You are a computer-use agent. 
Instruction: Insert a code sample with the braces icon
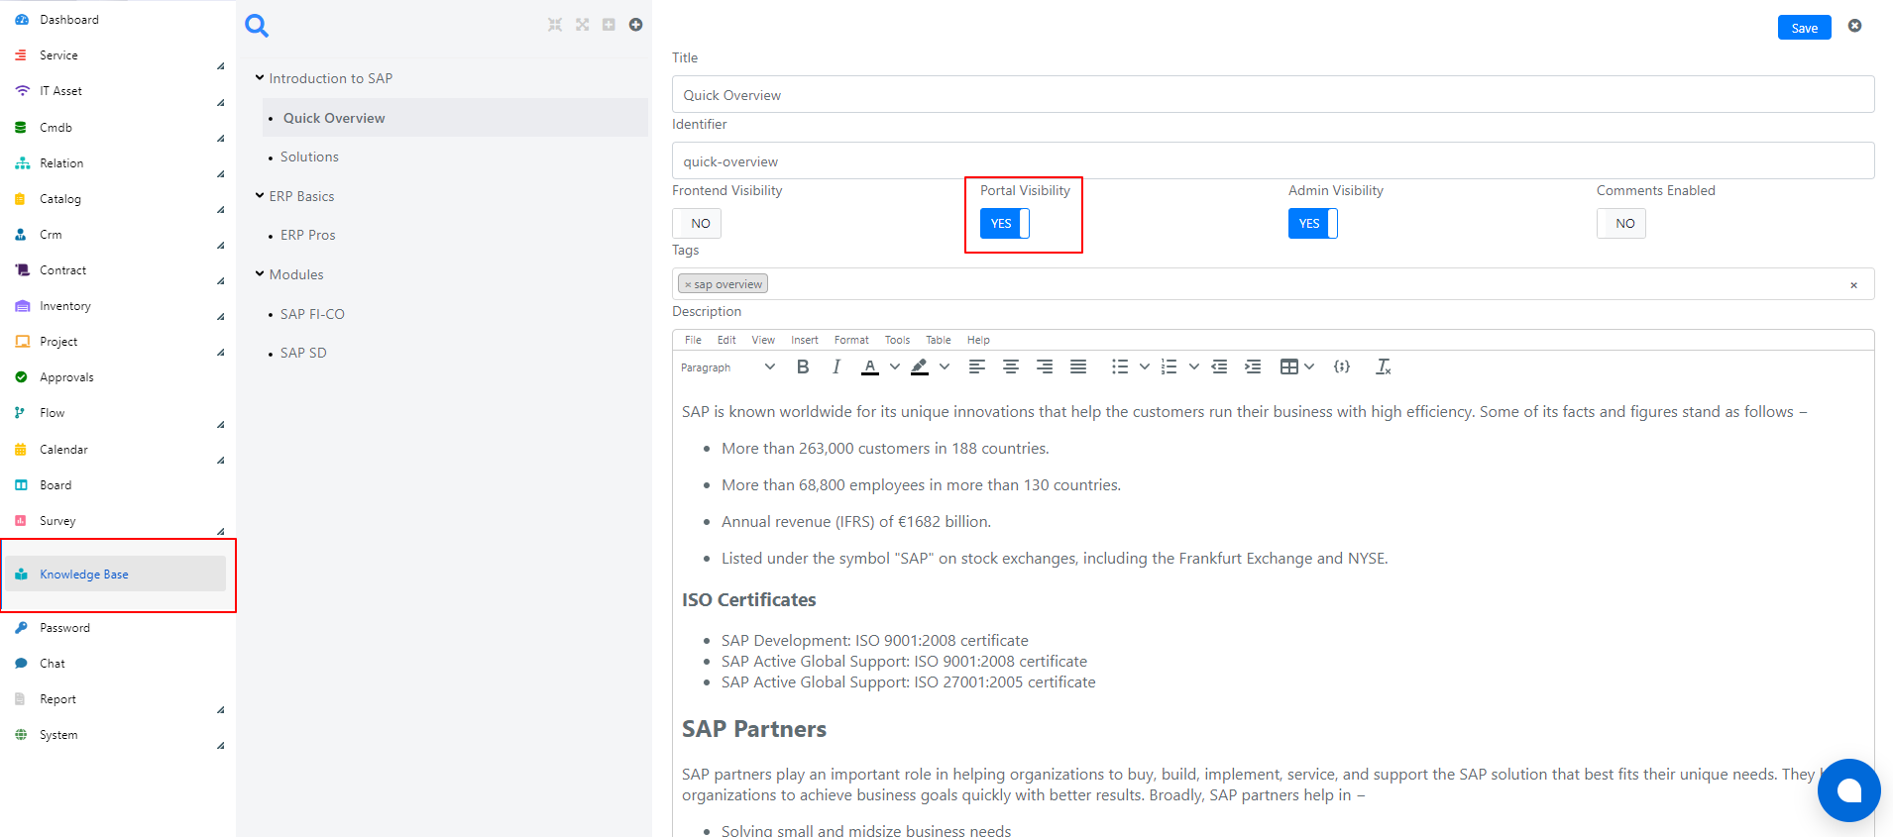[x=1342, y=366]
